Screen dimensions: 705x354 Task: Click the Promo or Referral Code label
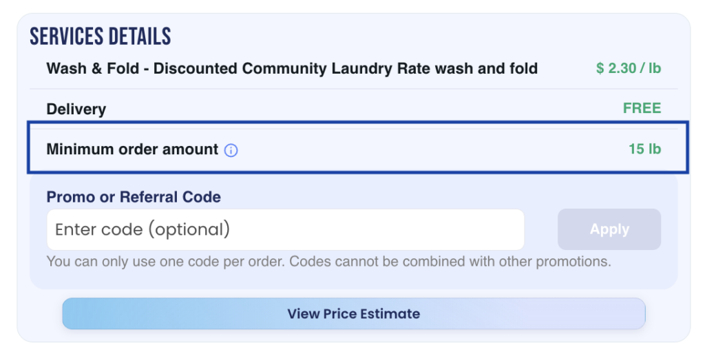coord(134,197)
